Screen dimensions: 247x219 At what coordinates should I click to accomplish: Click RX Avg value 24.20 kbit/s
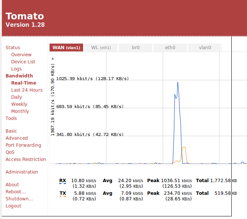131,181
